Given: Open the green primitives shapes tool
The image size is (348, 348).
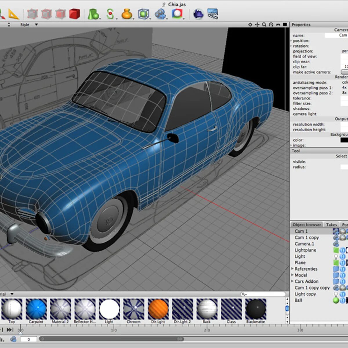Looking at the screenshot, I should pos(93,14).
